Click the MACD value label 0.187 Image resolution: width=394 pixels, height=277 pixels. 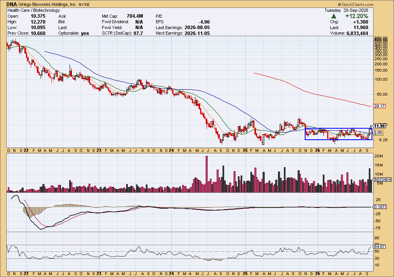point(379,207)
